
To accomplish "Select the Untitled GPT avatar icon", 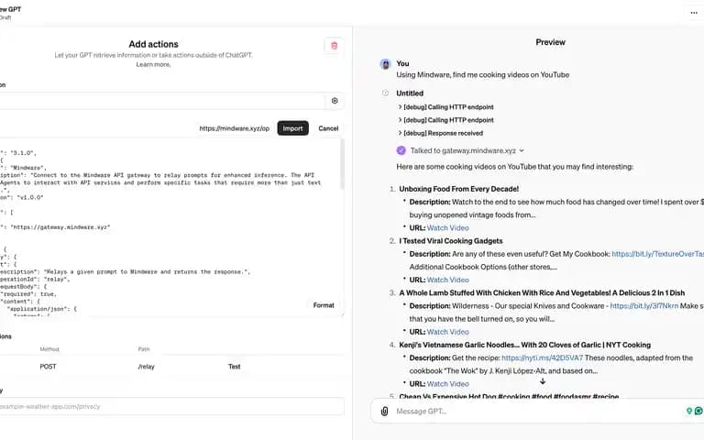I will tap(385, 93).
